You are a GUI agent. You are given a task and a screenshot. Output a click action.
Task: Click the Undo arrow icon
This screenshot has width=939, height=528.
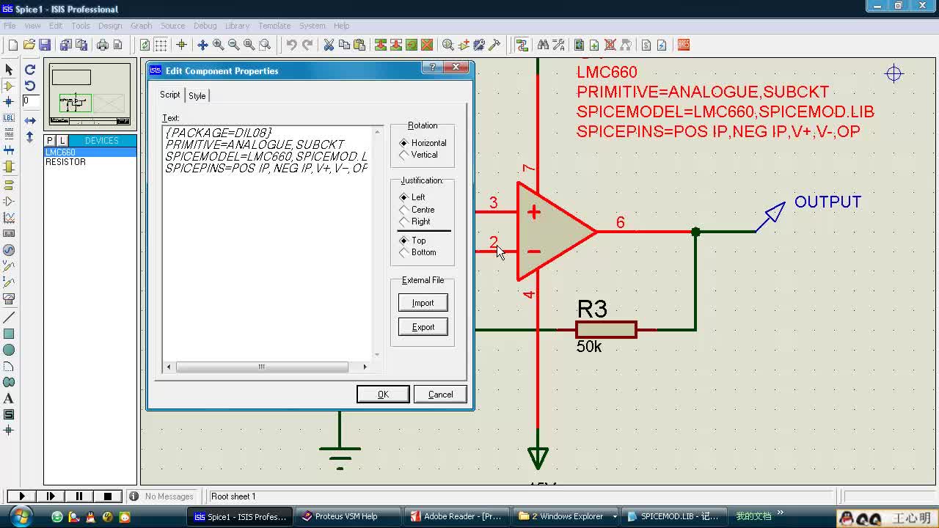click(292, 45)
